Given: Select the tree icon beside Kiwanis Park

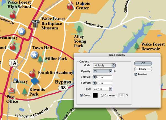Looking at the screenshot, I should click(x=25, y=92).
